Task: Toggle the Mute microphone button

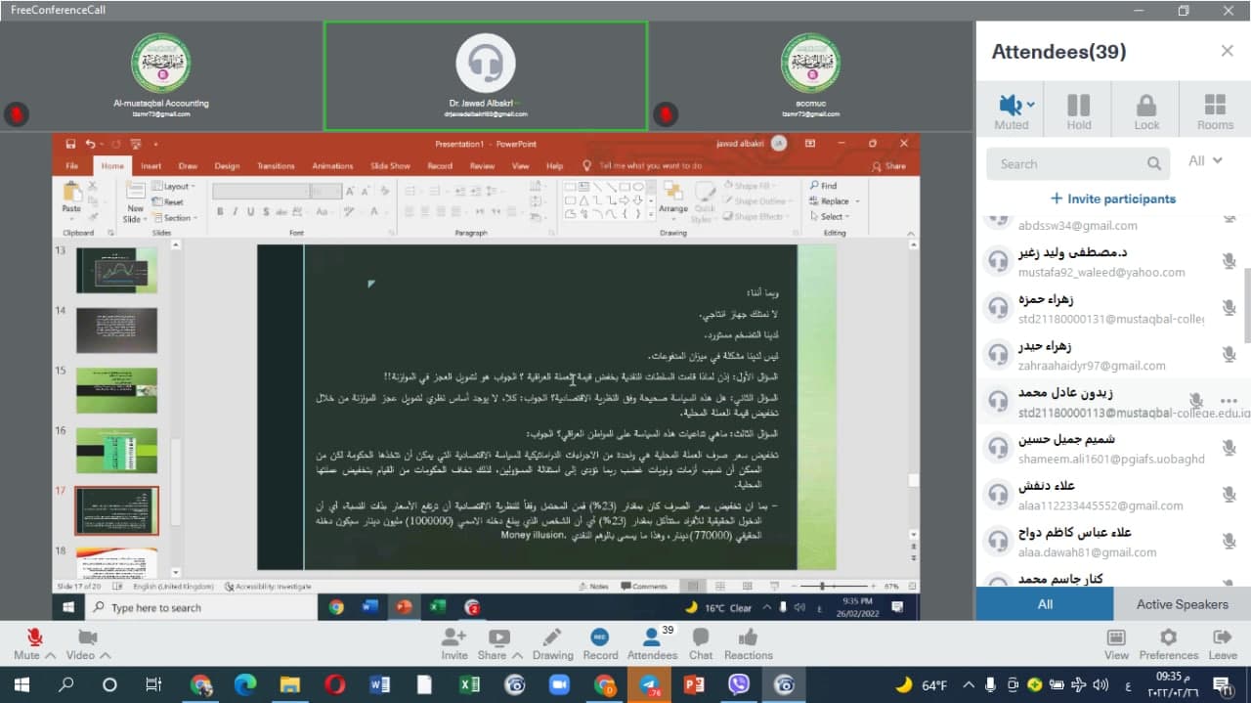Action: coord(35,637)
